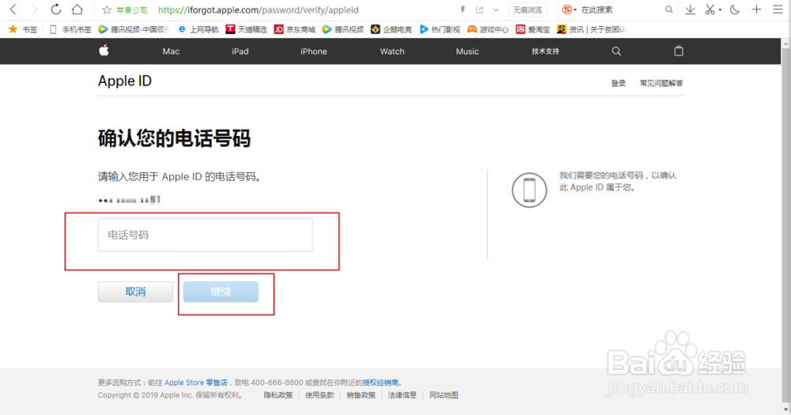This screenshot has width=791, height=415.
Task: Open the 热门影视 bookmark
Action: click(x=440, y=29)
